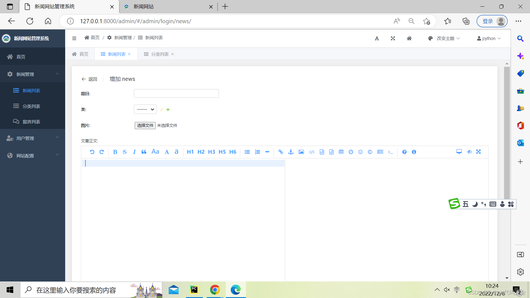This screenshot has height=298, width=530.
Task: Undo last edit in article editor
Action: coord(92,152)
